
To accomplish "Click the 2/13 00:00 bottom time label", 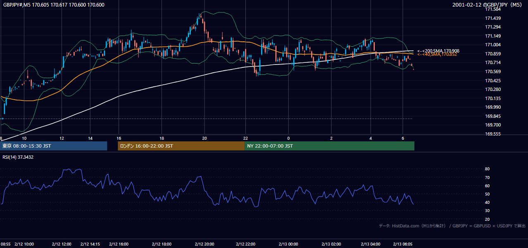I will [288, 244].
